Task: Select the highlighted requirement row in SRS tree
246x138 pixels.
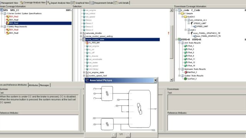Action: 39,23
